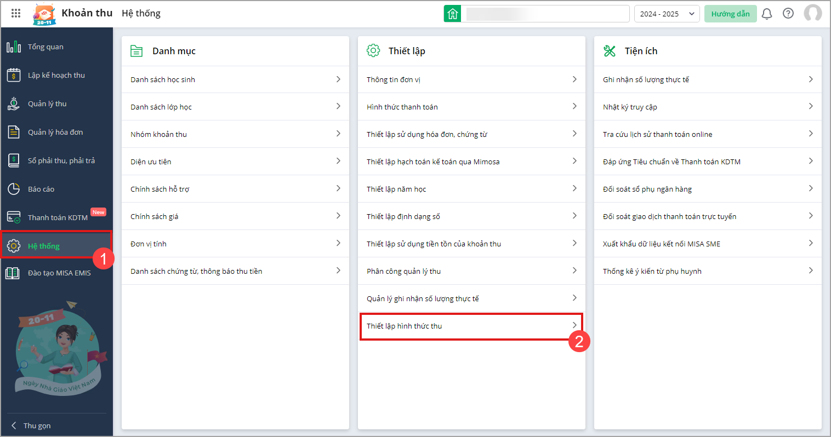Screen dimensions: 831x437
Task: Click the Khoản thu app logo
Action: pyautogui.click(x=44, y=14)
